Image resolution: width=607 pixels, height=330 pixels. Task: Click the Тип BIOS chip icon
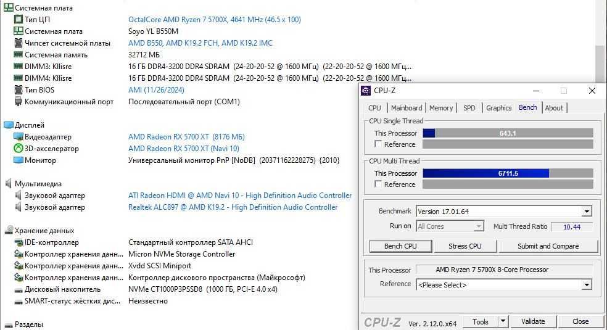(18, 90)
